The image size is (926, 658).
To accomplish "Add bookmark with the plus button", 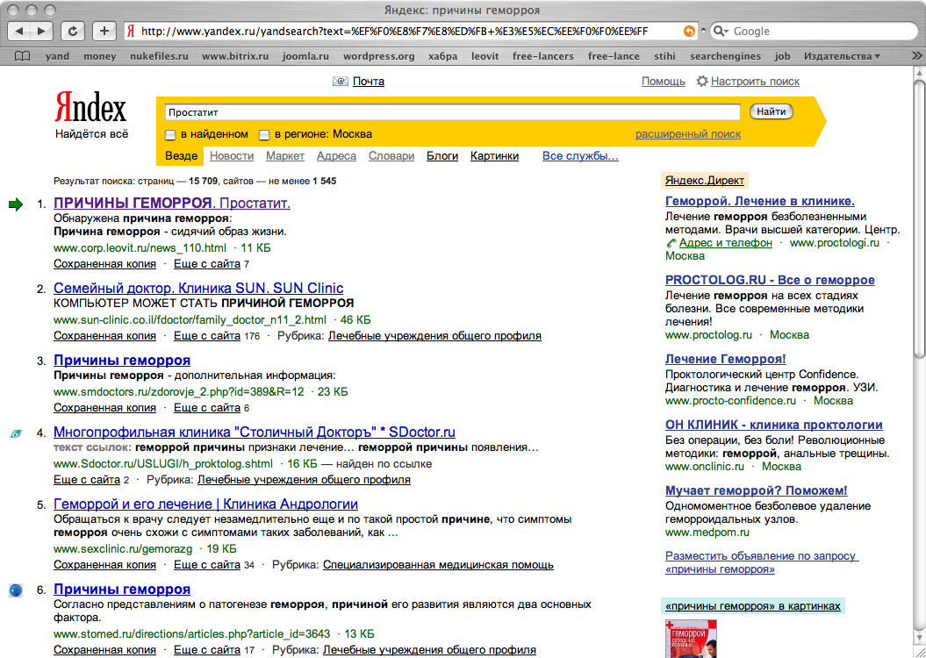I will (x=104, y=31).
